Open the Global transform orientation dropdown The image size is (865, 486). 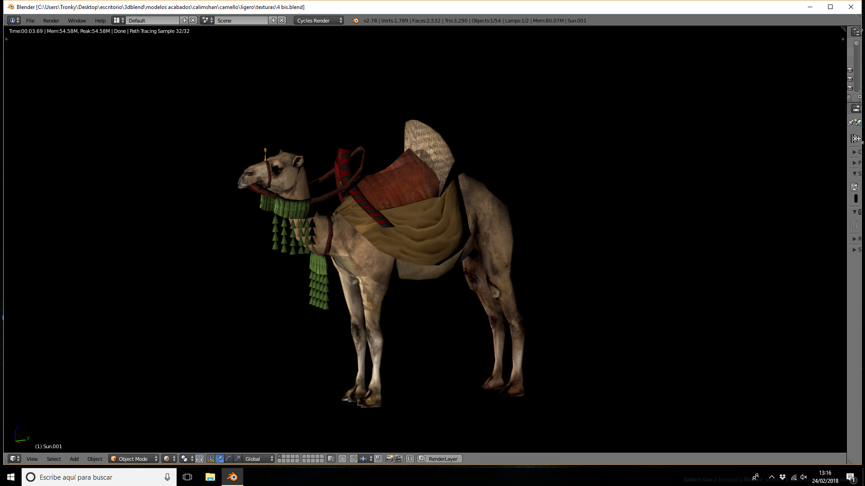tap(259, 459)
